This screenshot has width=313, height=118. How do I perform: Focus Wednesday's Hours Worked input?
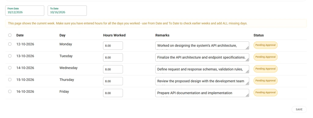pyautogui.click(x=113, y=69)
